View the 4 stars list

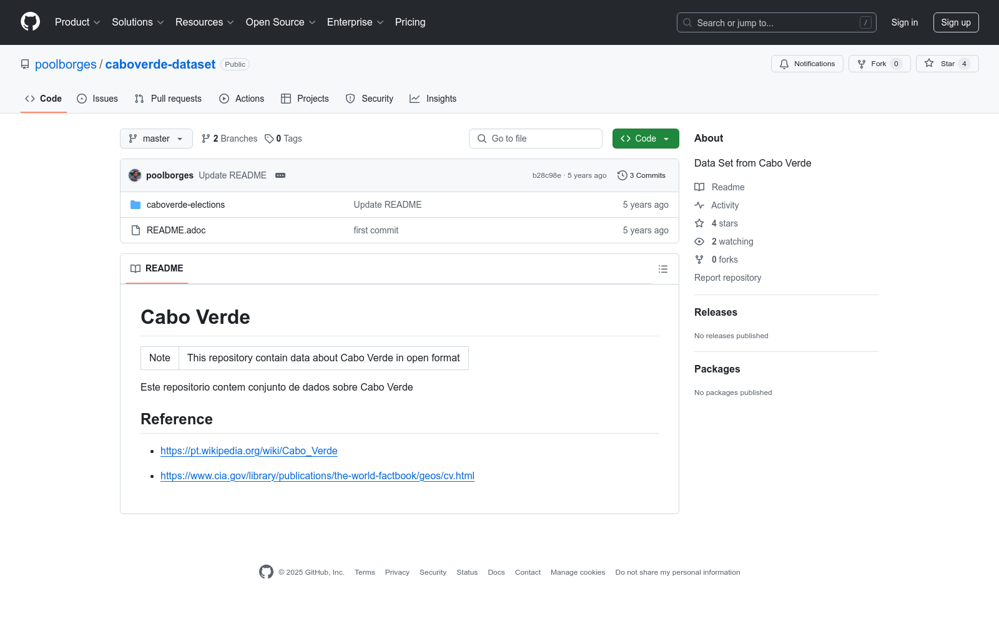point(716,223)
